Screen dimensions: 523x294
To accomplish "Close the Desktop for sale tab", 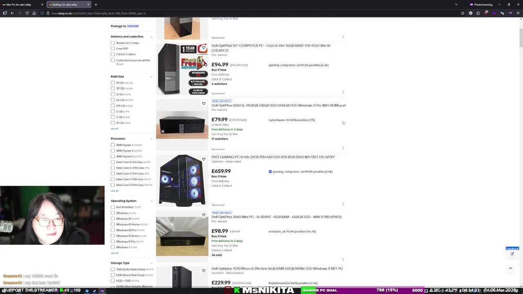I will coord(88,4).
